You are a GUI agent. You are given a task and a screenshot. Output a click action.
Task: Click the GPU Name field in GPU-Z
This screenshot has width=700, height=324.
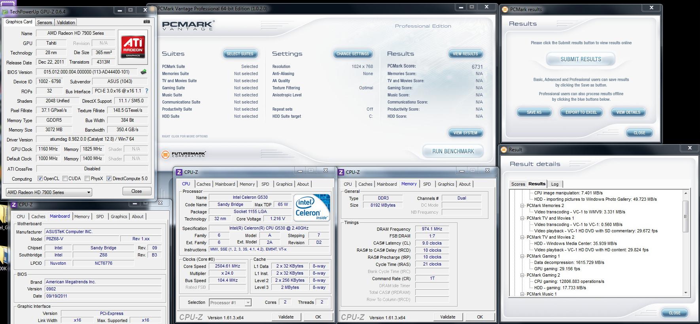point(76,33)
